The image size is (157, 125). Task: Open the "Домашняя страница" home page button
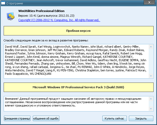click(x=17, y=118)
